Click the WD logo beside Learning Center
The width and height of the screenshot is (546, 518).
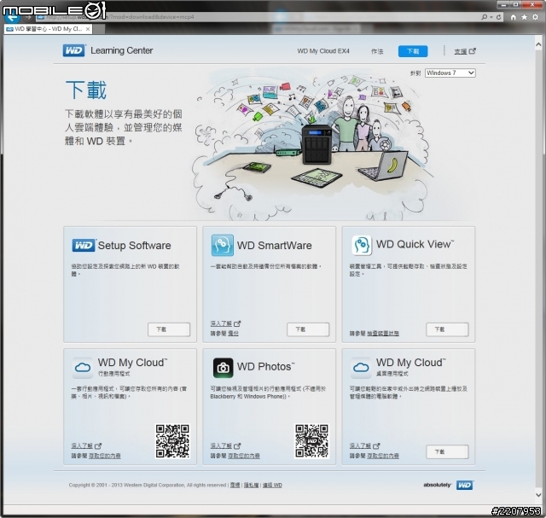[x=74, y=50]
